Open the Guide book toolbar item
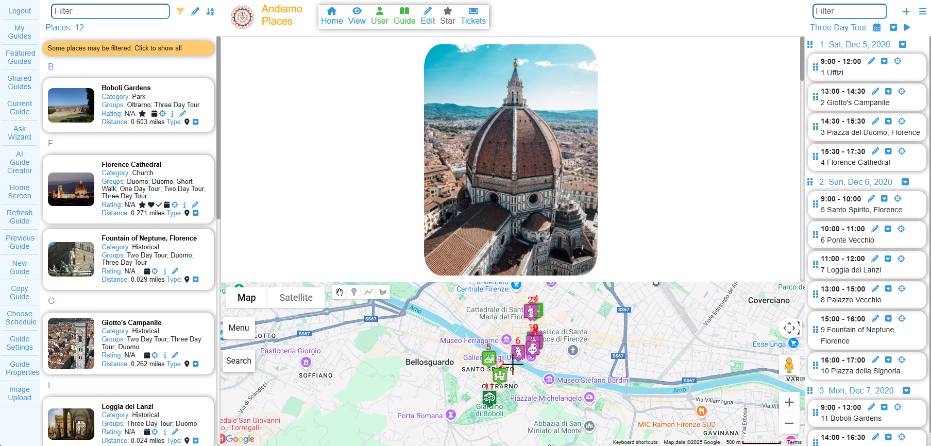The width and height of the screenshot is (931, 446). click(404, 16)
